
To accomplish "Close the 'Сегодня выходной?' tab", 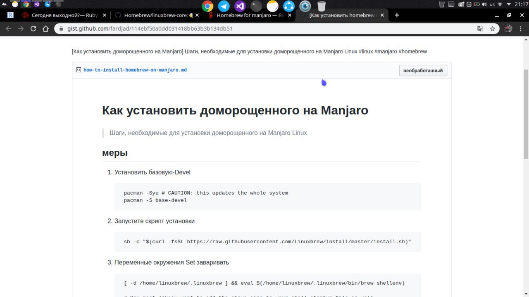I will coord(104,15).
